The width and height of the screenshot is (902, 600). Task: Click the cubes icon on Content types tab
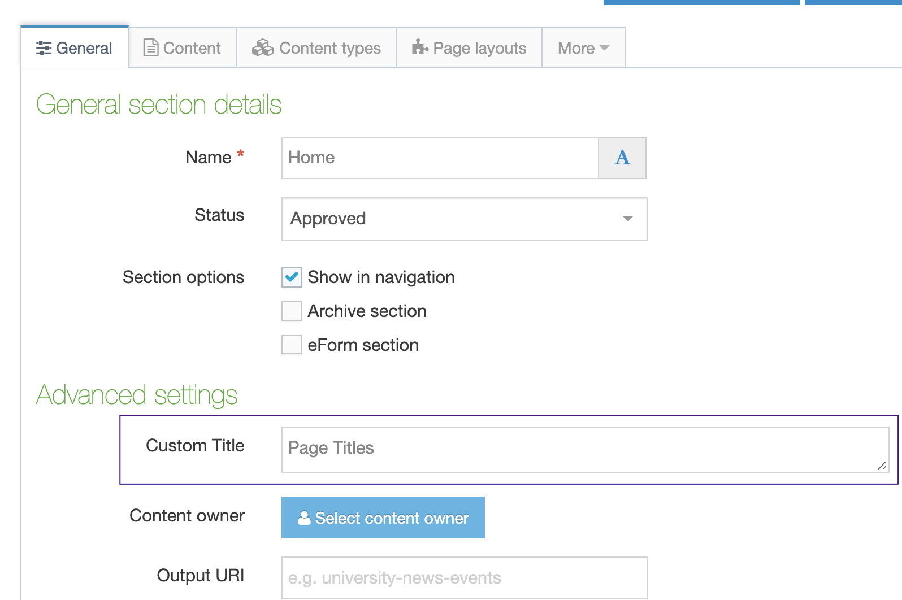(262, 48)
